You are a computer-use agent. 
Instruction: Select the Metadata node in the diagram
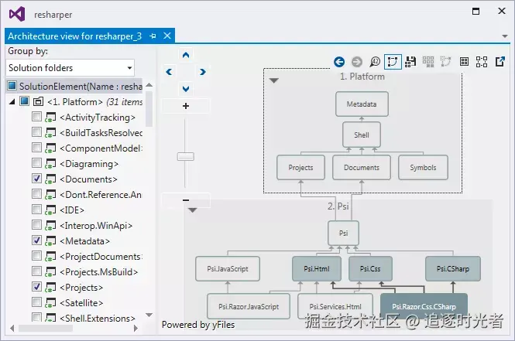tap(362, 104)
